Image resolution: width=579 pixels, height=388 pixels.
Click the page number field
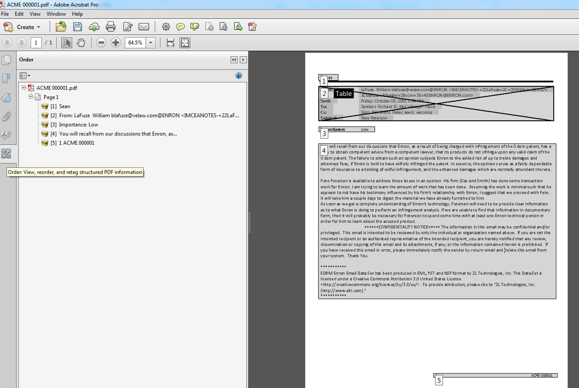pyautogui.click(x=36, y=43)
